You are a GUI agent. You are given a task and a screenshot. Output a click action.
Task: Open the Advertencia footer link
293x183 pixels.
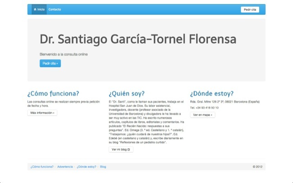click(65, 167)
